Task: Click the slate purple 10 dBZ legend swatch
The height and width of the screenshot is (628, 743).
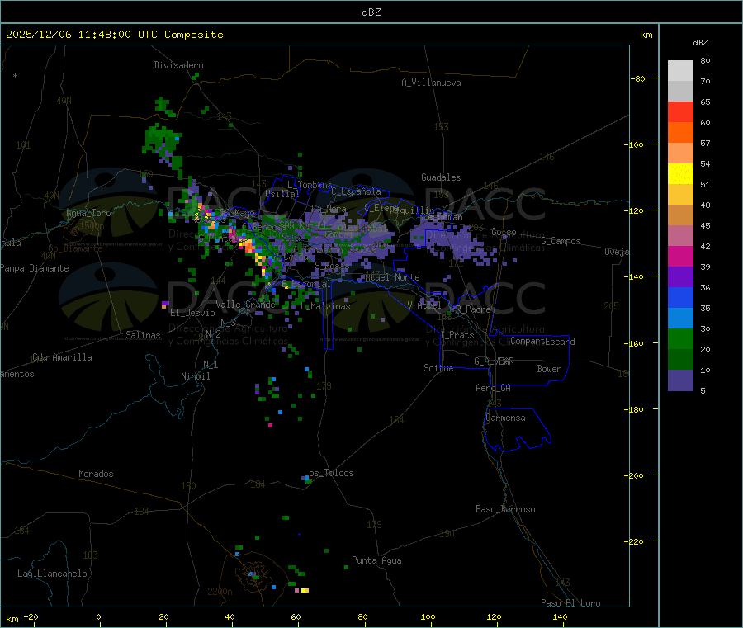Action: pos(680,380)
